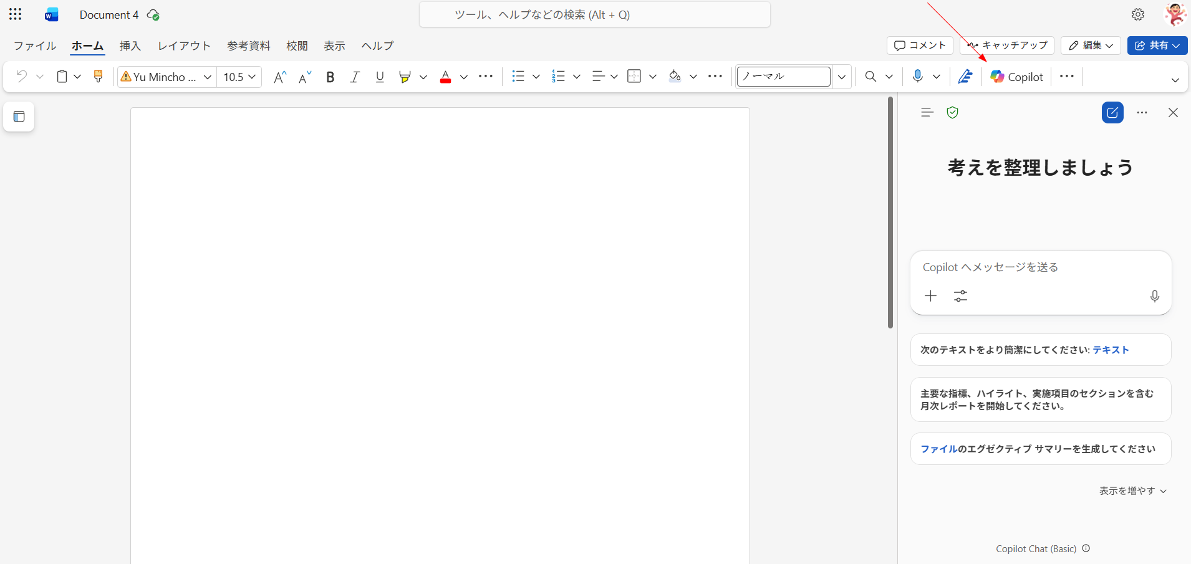Viewport: 1191px width, 564px height.
Task: Apply the red font color swatch
Action: 445,77
